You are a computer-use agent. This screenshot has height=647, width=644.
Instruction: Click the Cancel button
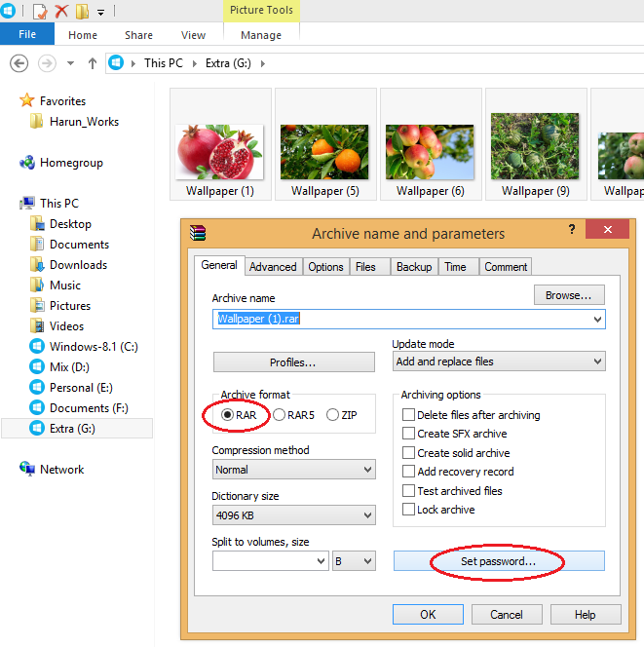click(x=507, y=615)
